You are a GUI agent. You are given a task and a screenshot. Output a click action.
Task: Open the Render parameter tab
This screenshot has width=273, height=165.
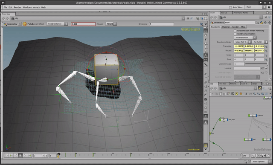click(x=235, y=27)
